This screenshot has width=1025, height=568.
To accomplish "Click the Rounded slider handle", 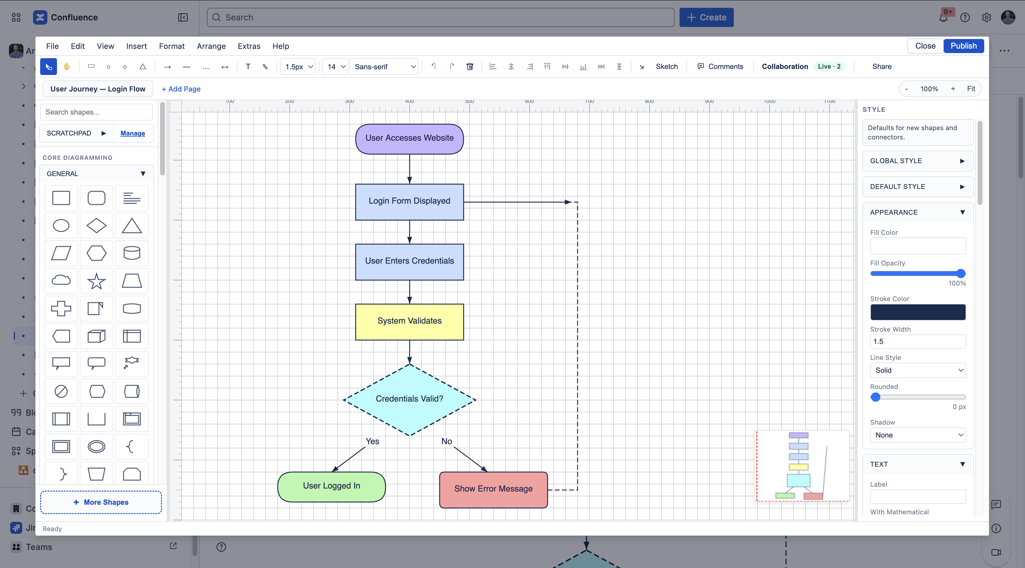I will [x=875, y=397].
